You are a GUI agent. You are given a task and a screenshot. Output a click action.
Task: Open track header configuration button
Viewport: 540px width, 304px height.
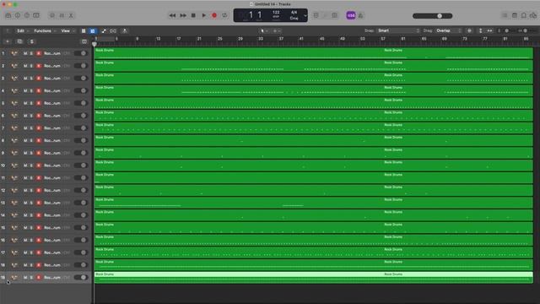pos(84,41)
